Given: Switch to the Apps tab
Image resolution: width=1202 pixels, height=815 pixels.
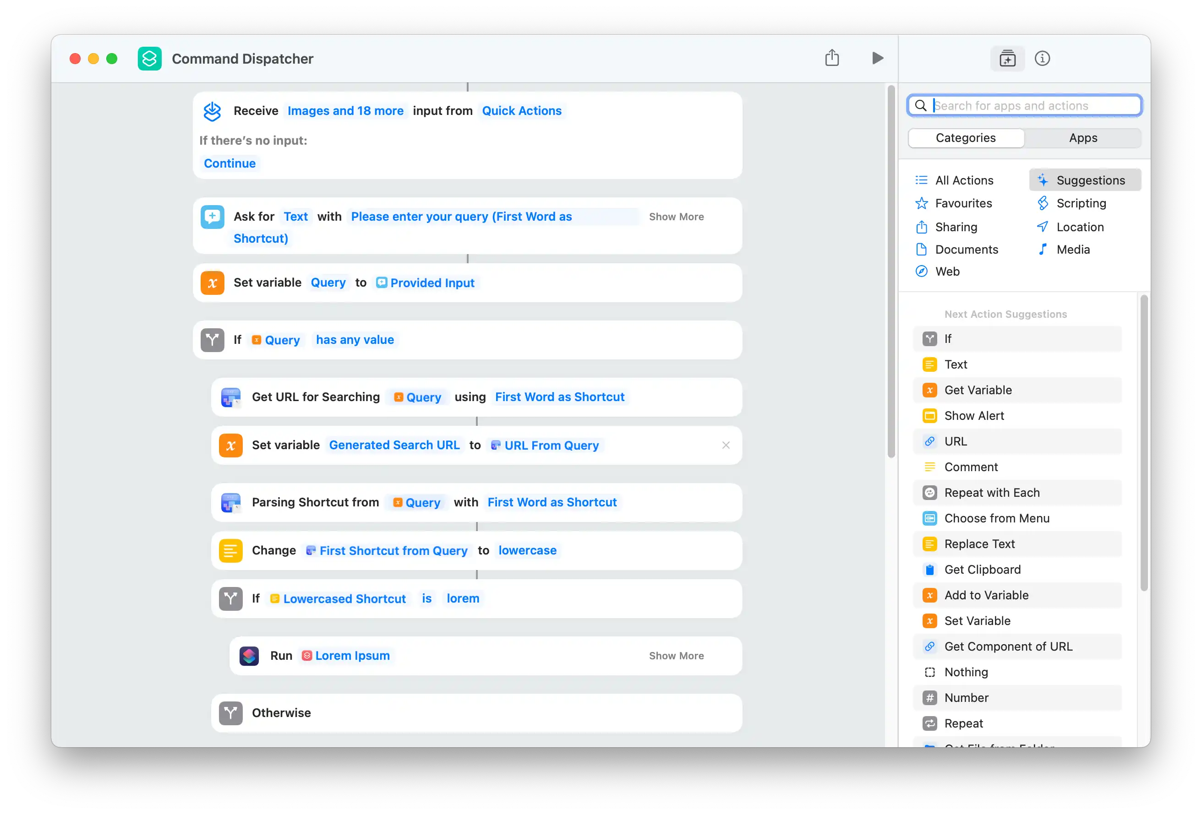Looking at the screenshot, I should tap(1082, 138).
